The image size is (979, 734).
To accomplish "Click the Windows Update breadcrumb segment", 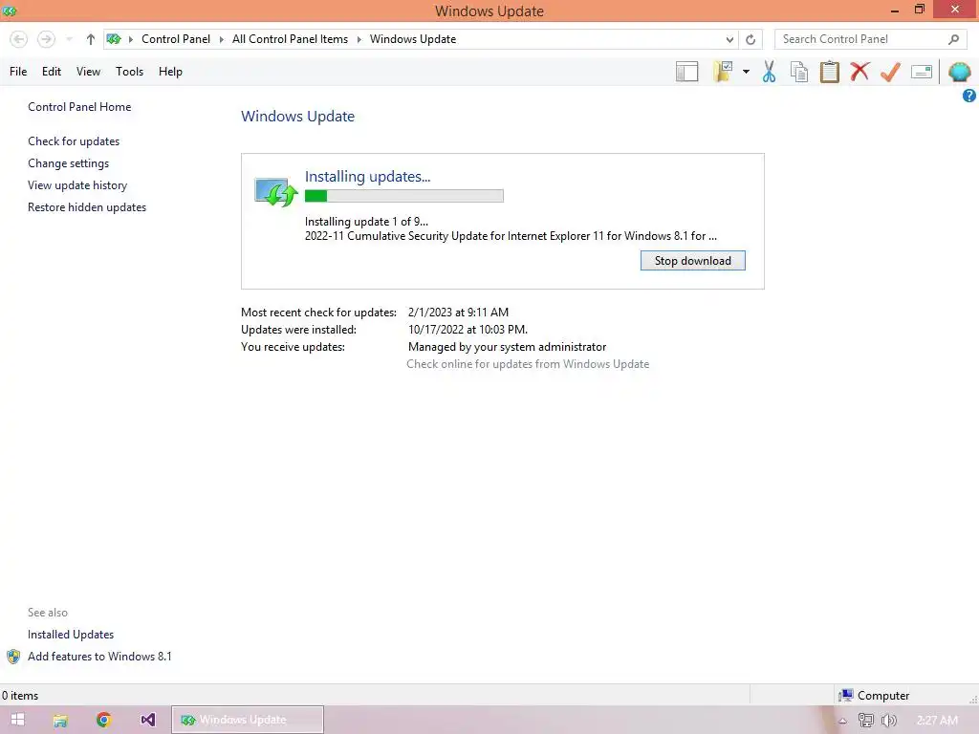I will pyautogui.click(x=413, y=38).
